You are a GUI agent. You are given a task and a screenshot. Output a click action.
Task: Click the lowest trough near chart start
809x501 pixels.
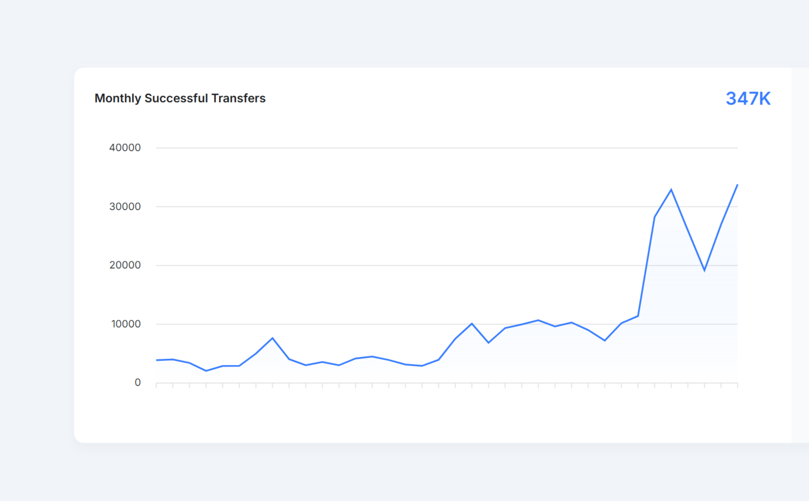point(206,371)
